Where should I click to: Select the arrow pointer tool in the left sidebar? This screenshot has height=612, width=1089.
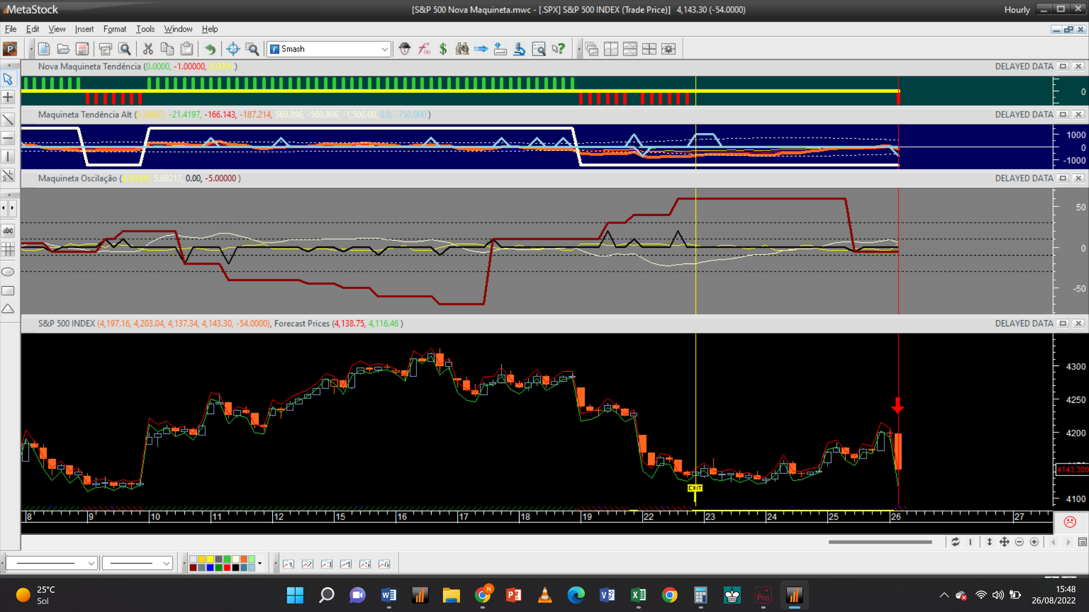coord(8,79)
